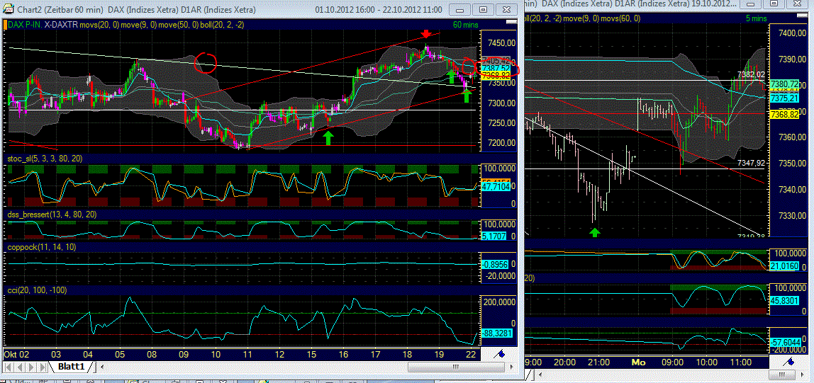814x383 pixels.
Task: Click blue flag icon in 60 mins chart
Action: pyautogui.click(x=501, y=354)
